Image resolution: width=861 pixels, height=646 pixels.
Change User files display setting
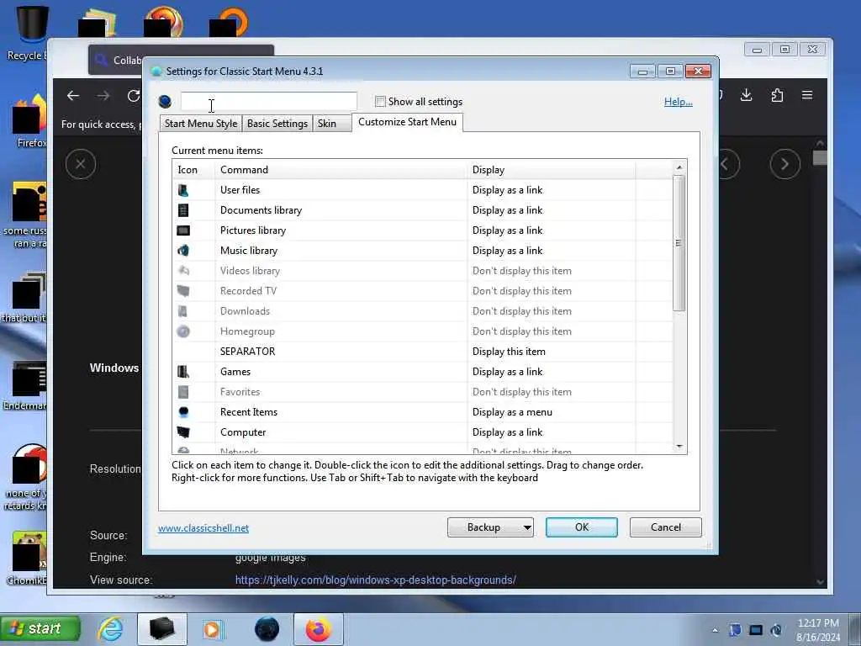pyautogui.click(x=552, y=190)
